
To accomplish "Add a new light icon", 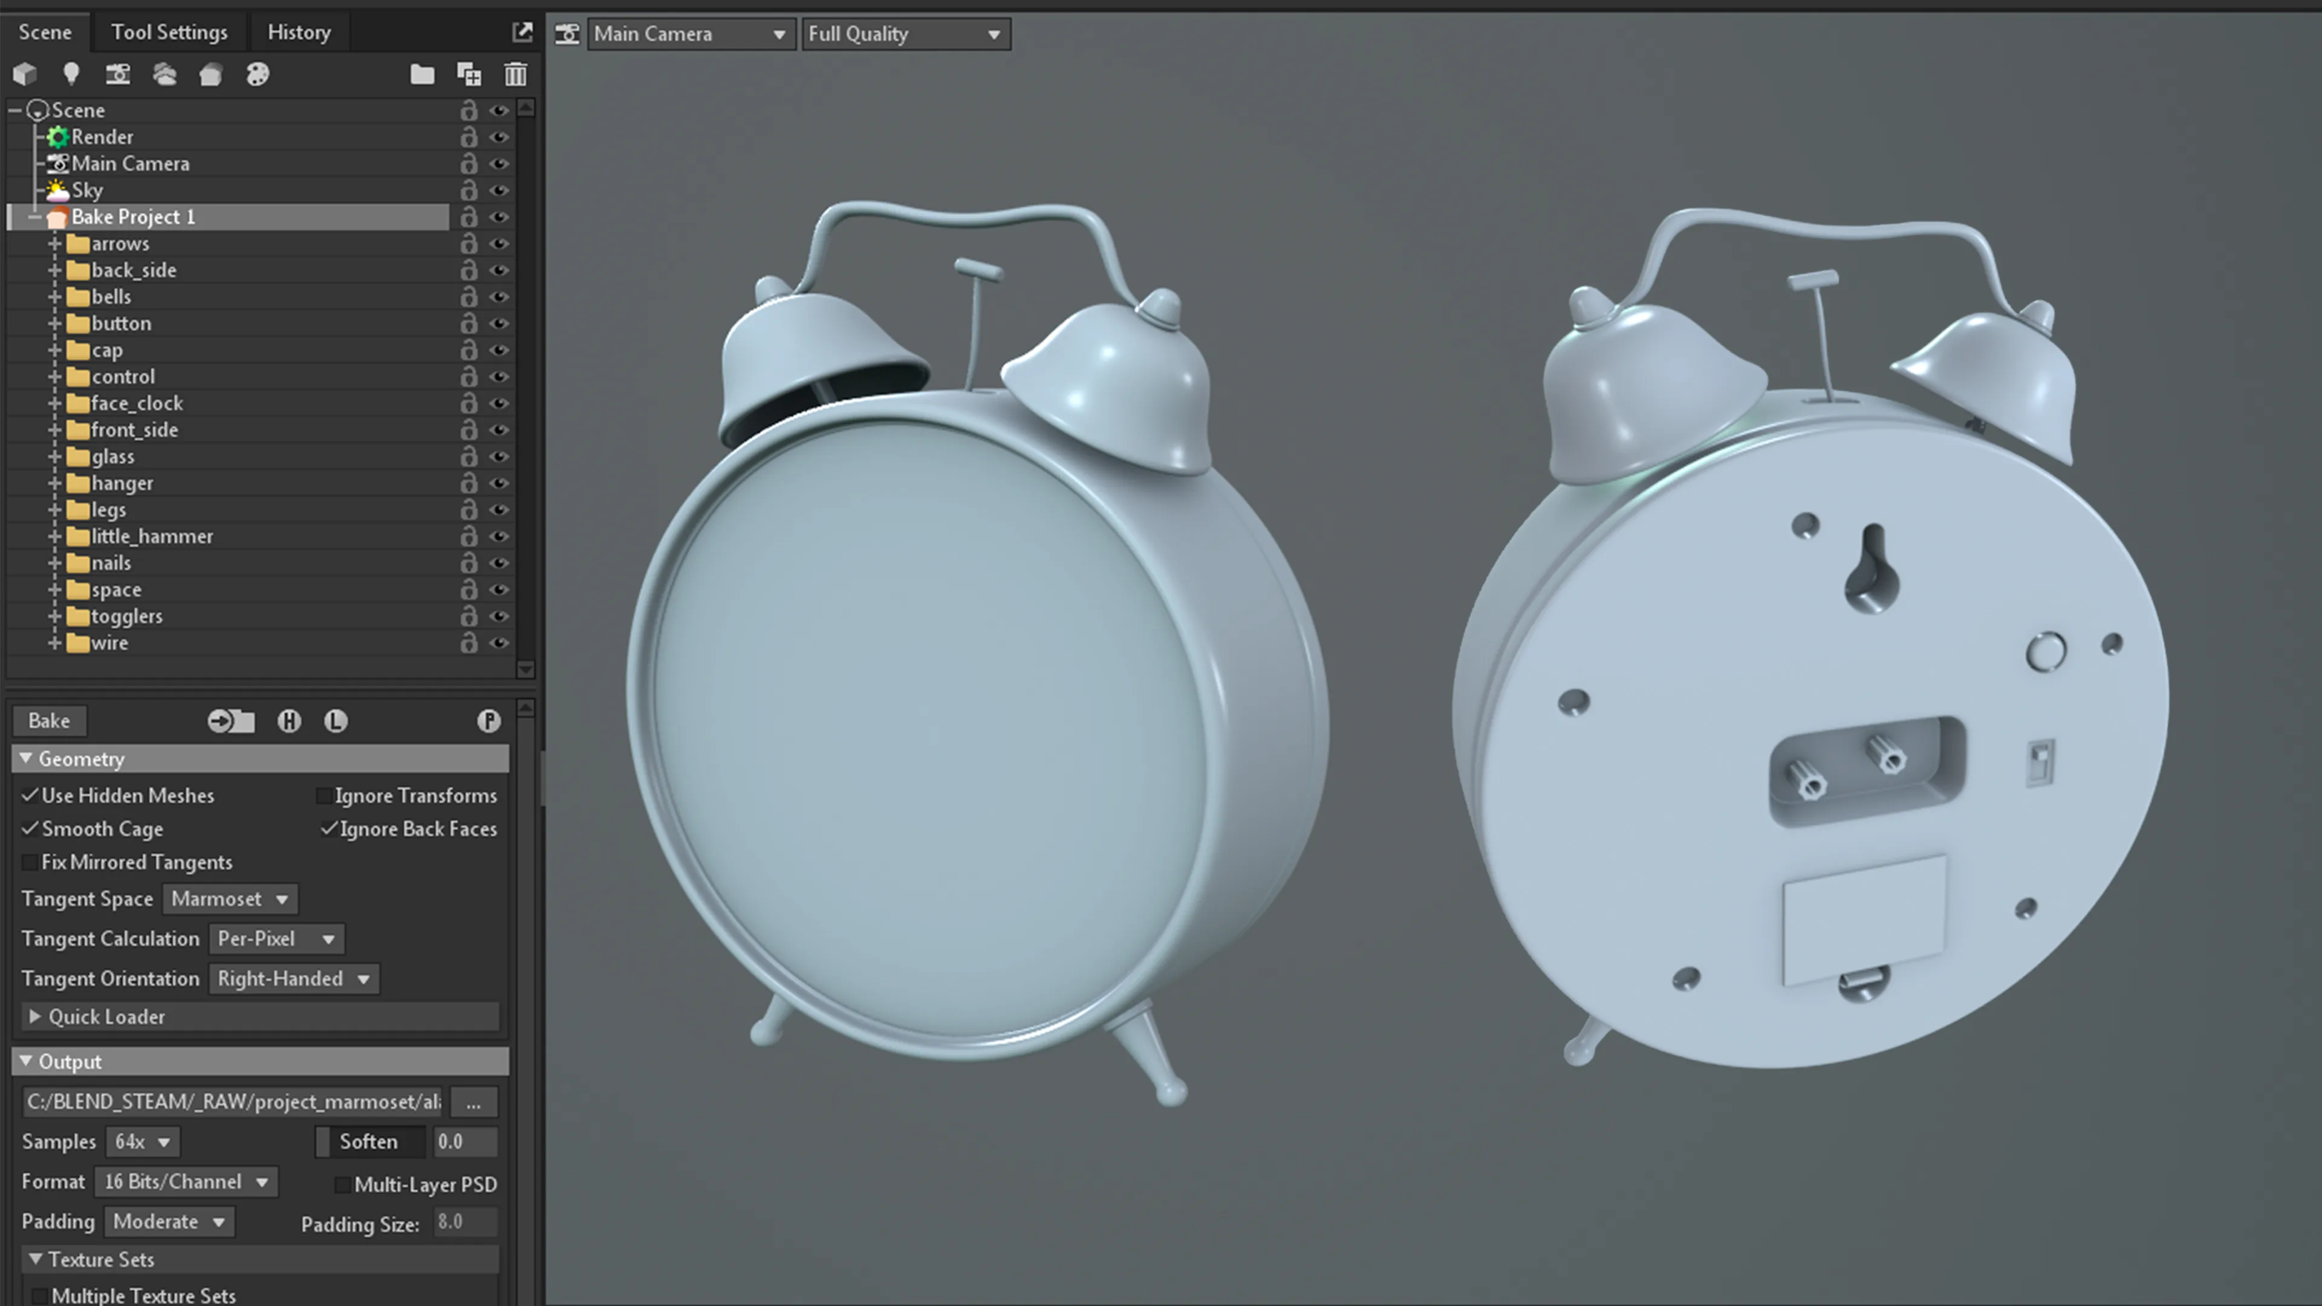I will [71, 74].
